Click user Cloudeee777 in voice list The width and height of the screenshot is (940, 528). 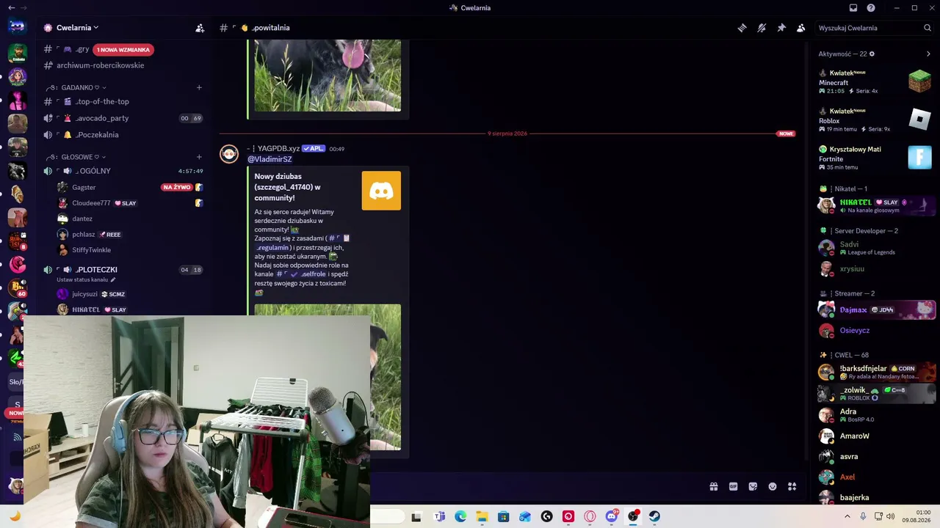point(91,203)
